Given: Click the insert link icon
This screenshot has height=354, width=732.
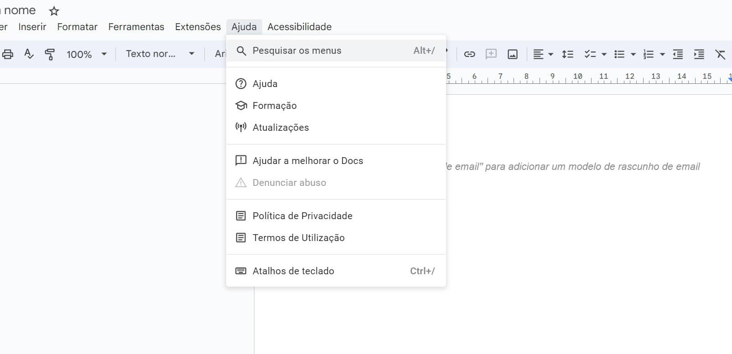Looking at the screenshot, I should [469, 54].
